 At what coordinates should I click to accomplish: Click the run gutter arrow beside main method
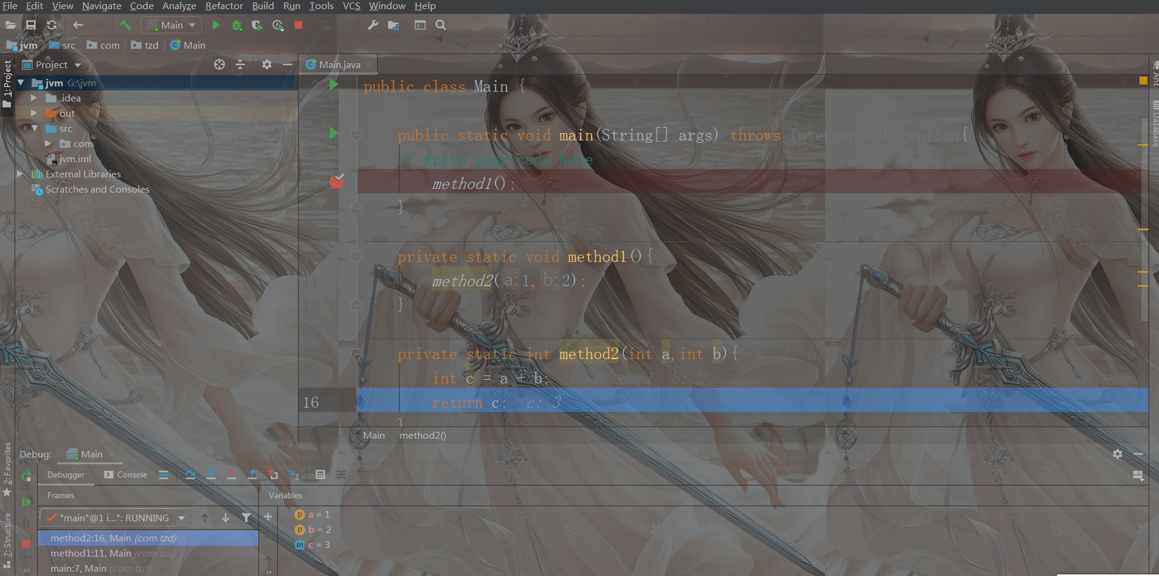click(333, 133)
